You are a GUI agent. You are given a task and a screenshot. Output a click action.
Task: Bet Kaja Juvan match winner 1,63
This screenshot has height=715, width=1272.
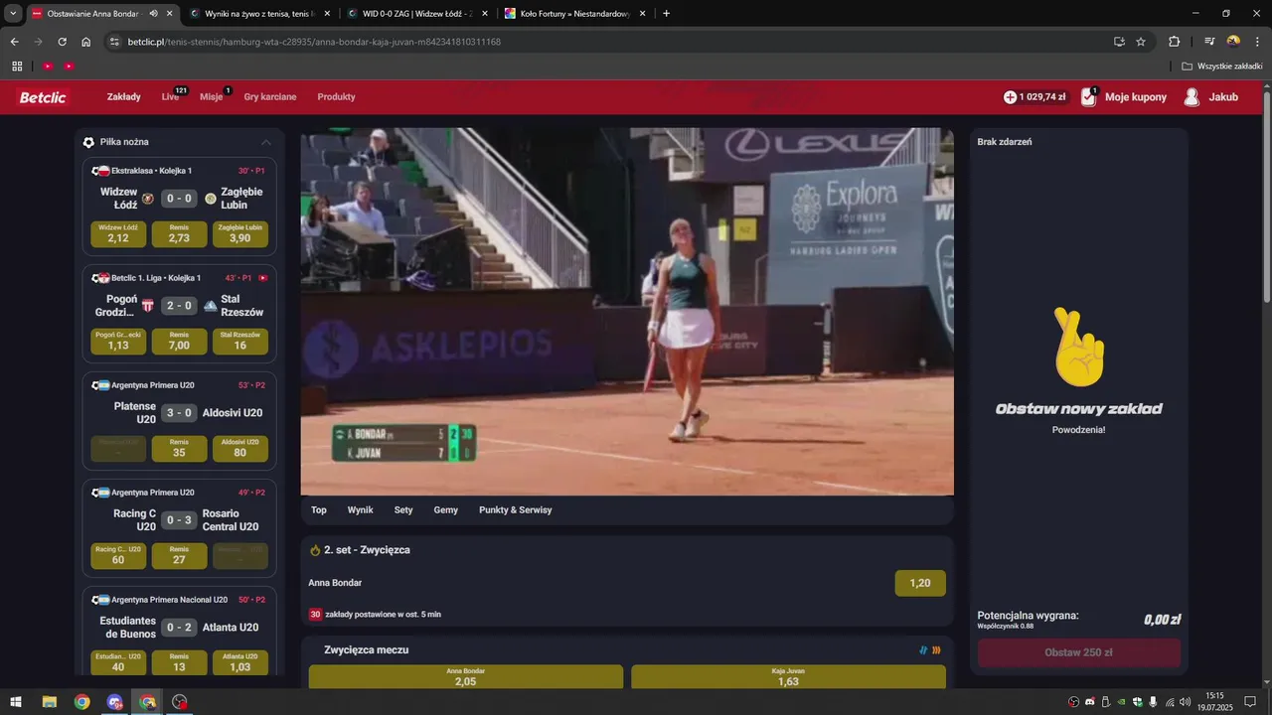pos(788,677)
